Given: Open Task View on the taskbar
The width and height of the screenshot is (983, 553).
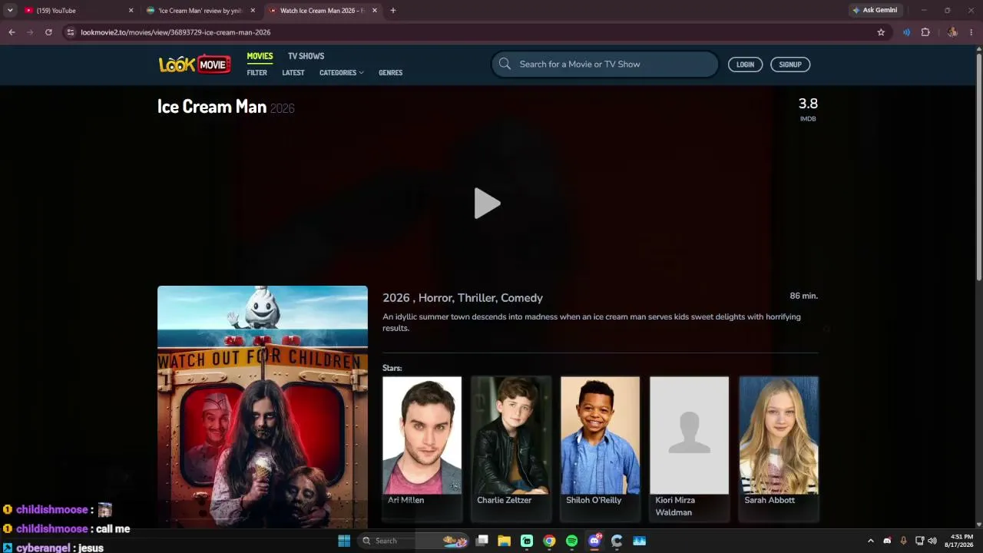Looking at the screenshot, I should (x=482, y=541).
